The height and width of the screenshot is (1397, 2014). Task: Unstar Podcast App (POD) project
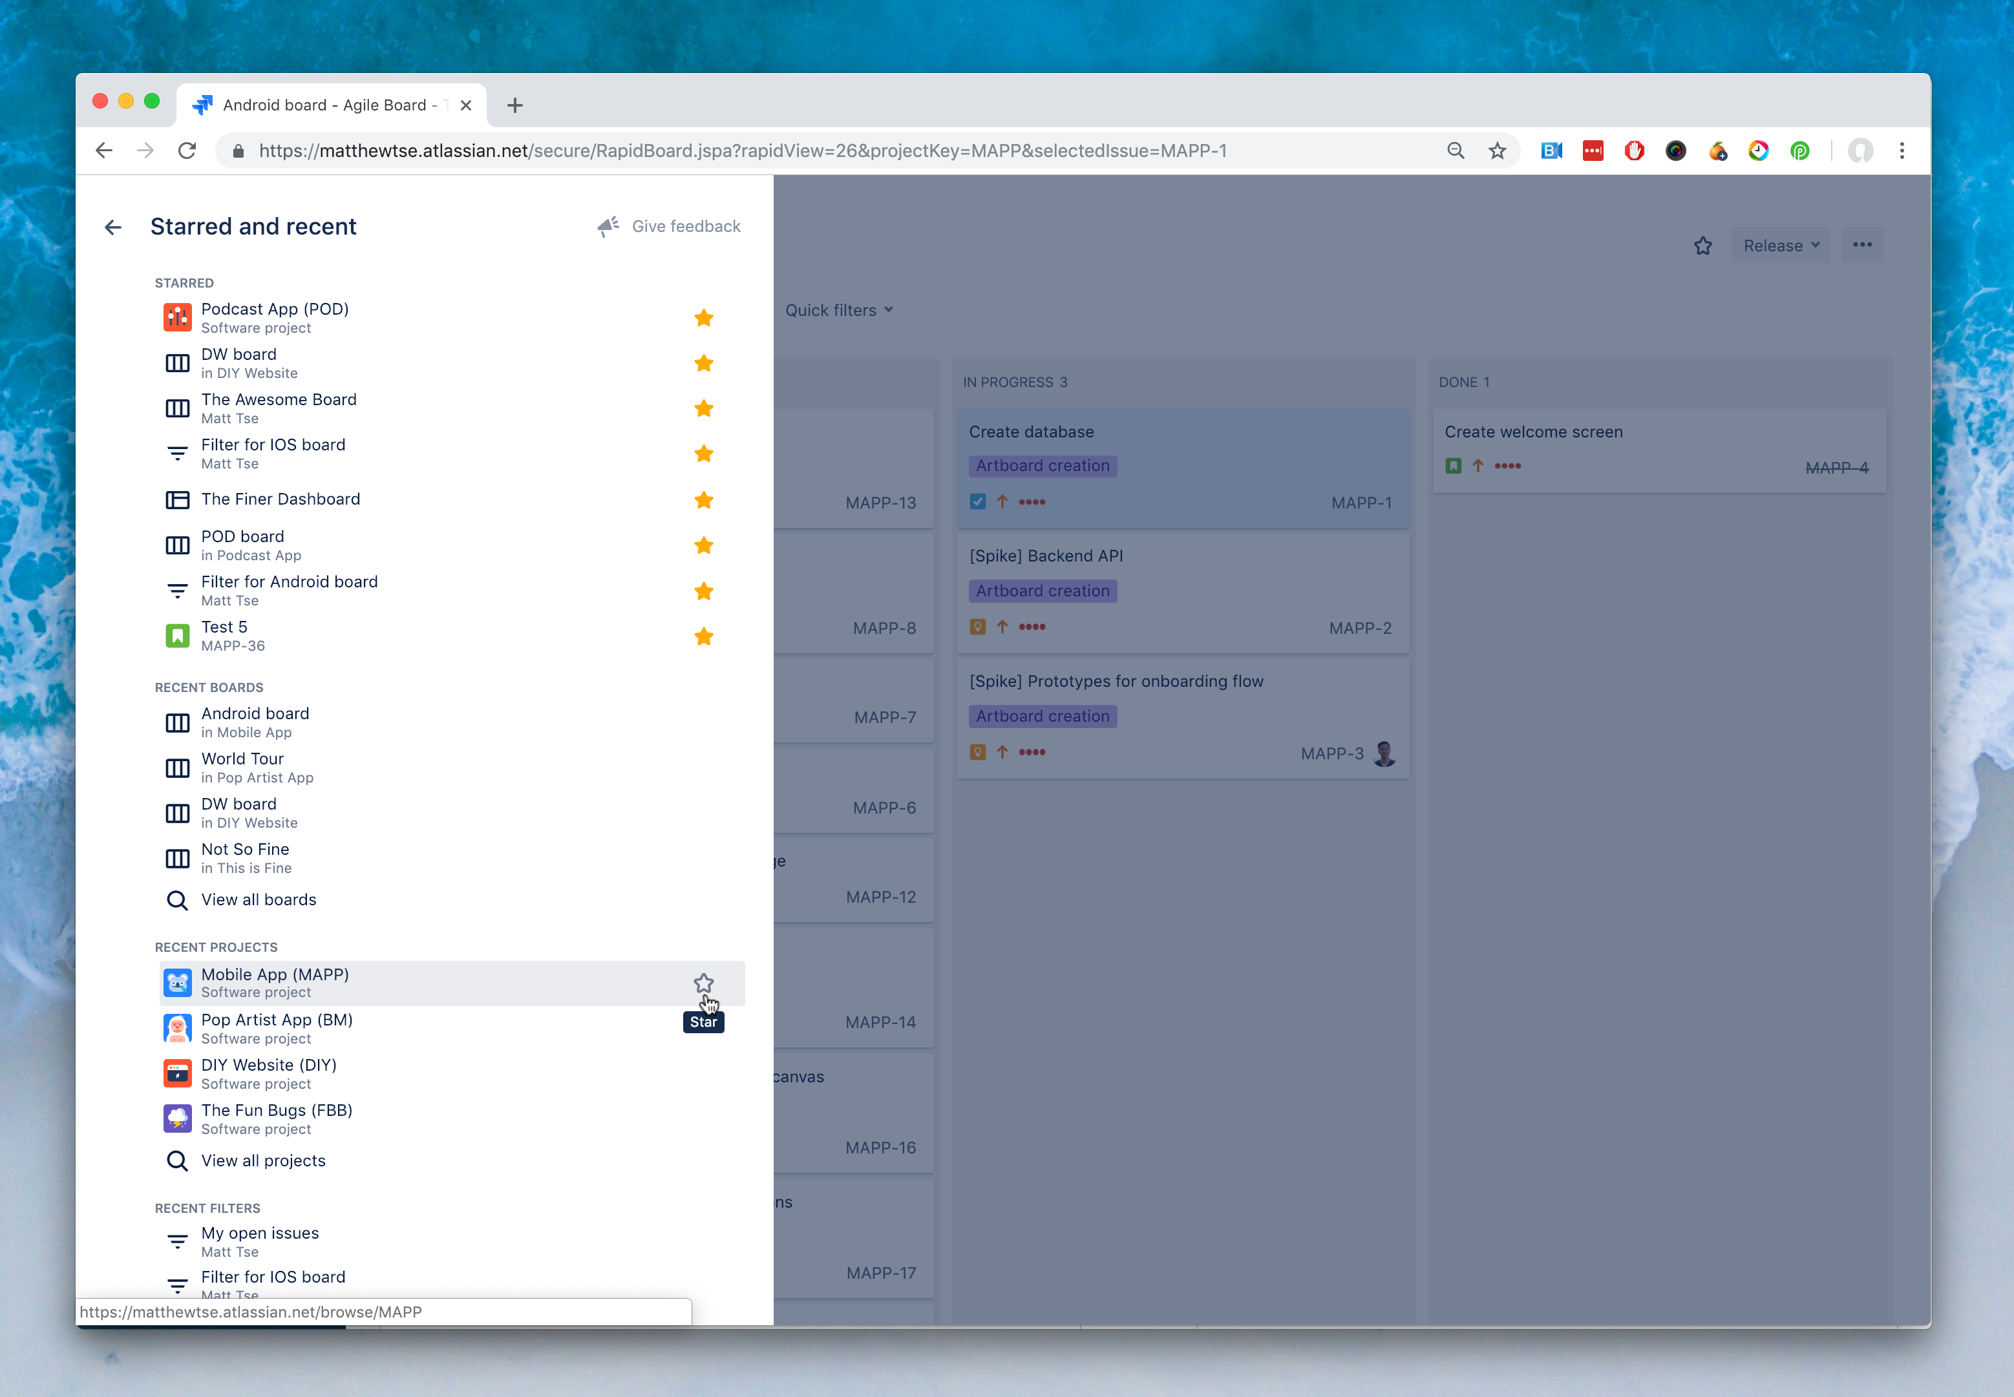[x=703, y=318]
